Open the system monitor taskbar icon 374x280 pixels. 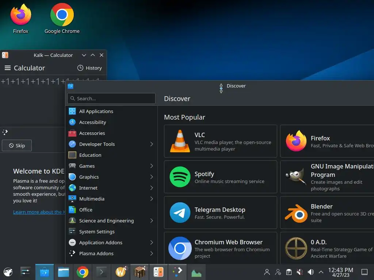tap(196, 272)
